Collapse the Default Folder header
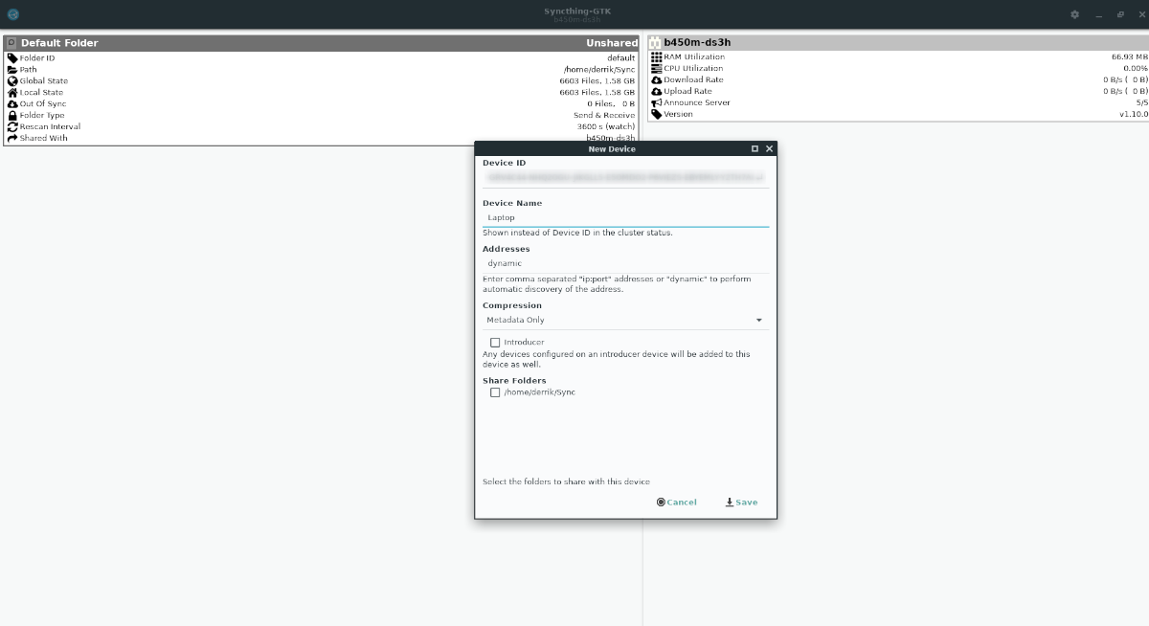This screenshot has height=626, width=1149. [x=321, y=43]
